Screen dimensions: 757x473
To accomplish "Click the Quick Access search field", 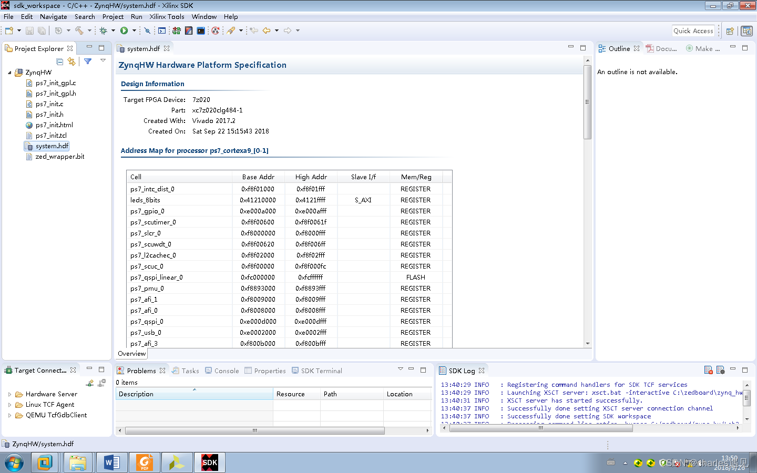I will point(693,30).
